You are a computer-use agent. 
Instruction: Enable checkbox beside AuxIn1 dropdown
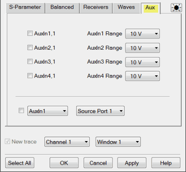(x=21, y=111)
